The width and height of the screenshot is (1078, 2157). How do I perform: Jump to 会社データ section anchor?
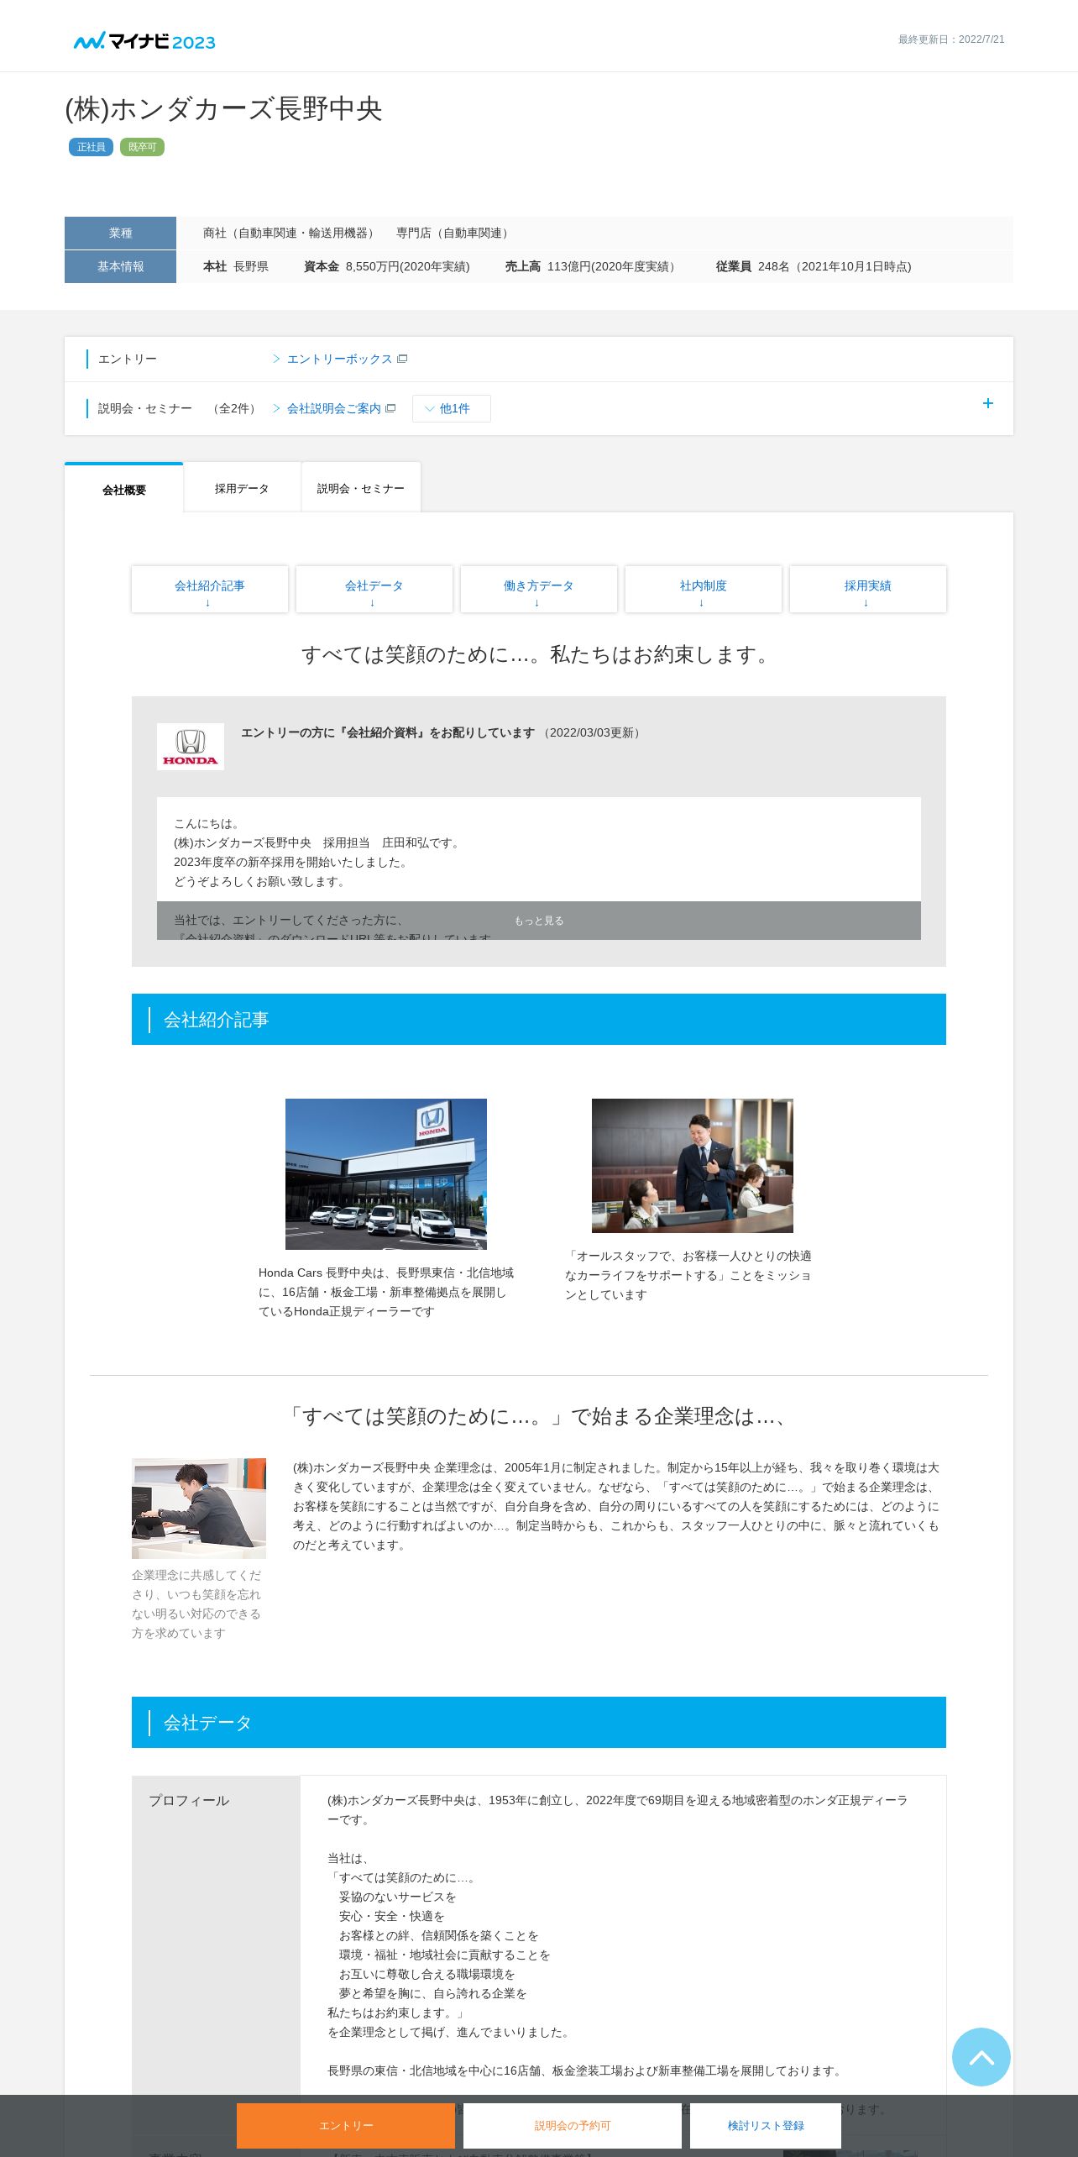click(374, 590)
